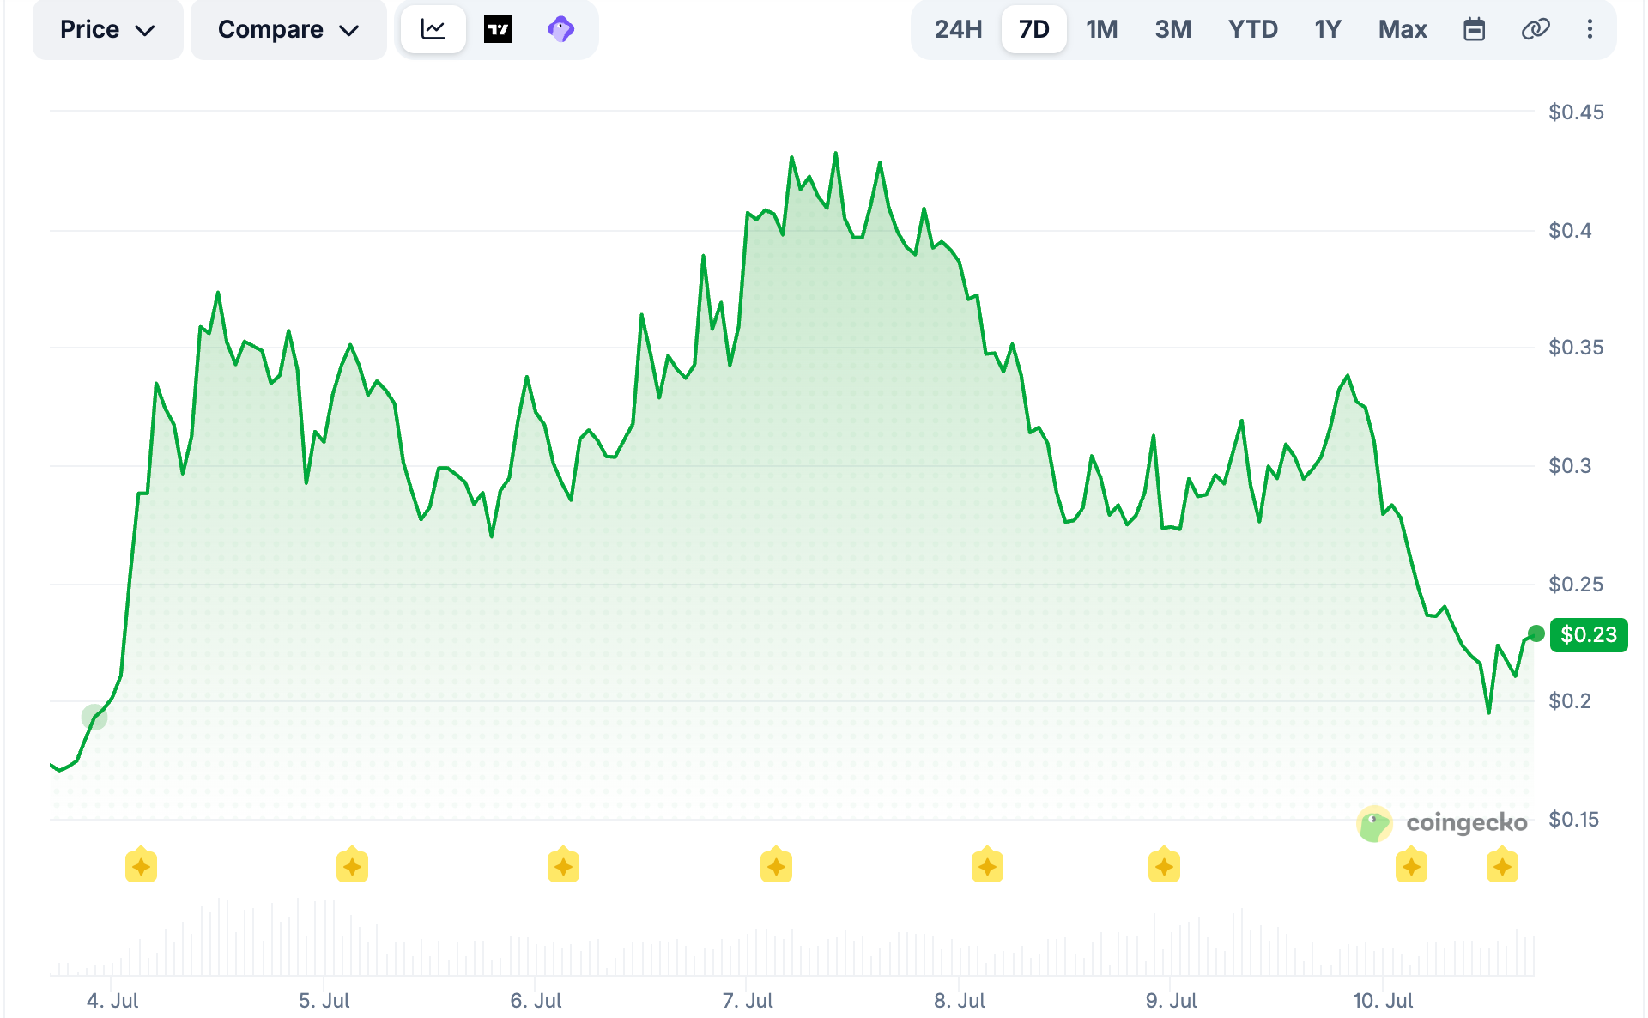Click the $0.35 axis label
This screenshot has width=1648, height=1018.
[x=1576, y=348]
